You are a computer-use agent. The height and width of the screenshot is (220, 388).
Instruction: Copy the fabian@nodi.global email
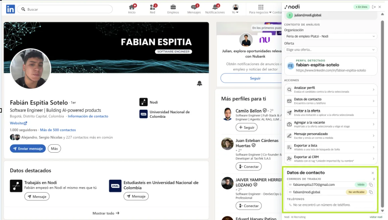point(371,192)
